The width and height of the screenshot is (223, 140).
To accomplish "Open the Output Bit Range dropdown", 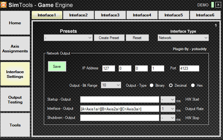I will pos(111,85).
